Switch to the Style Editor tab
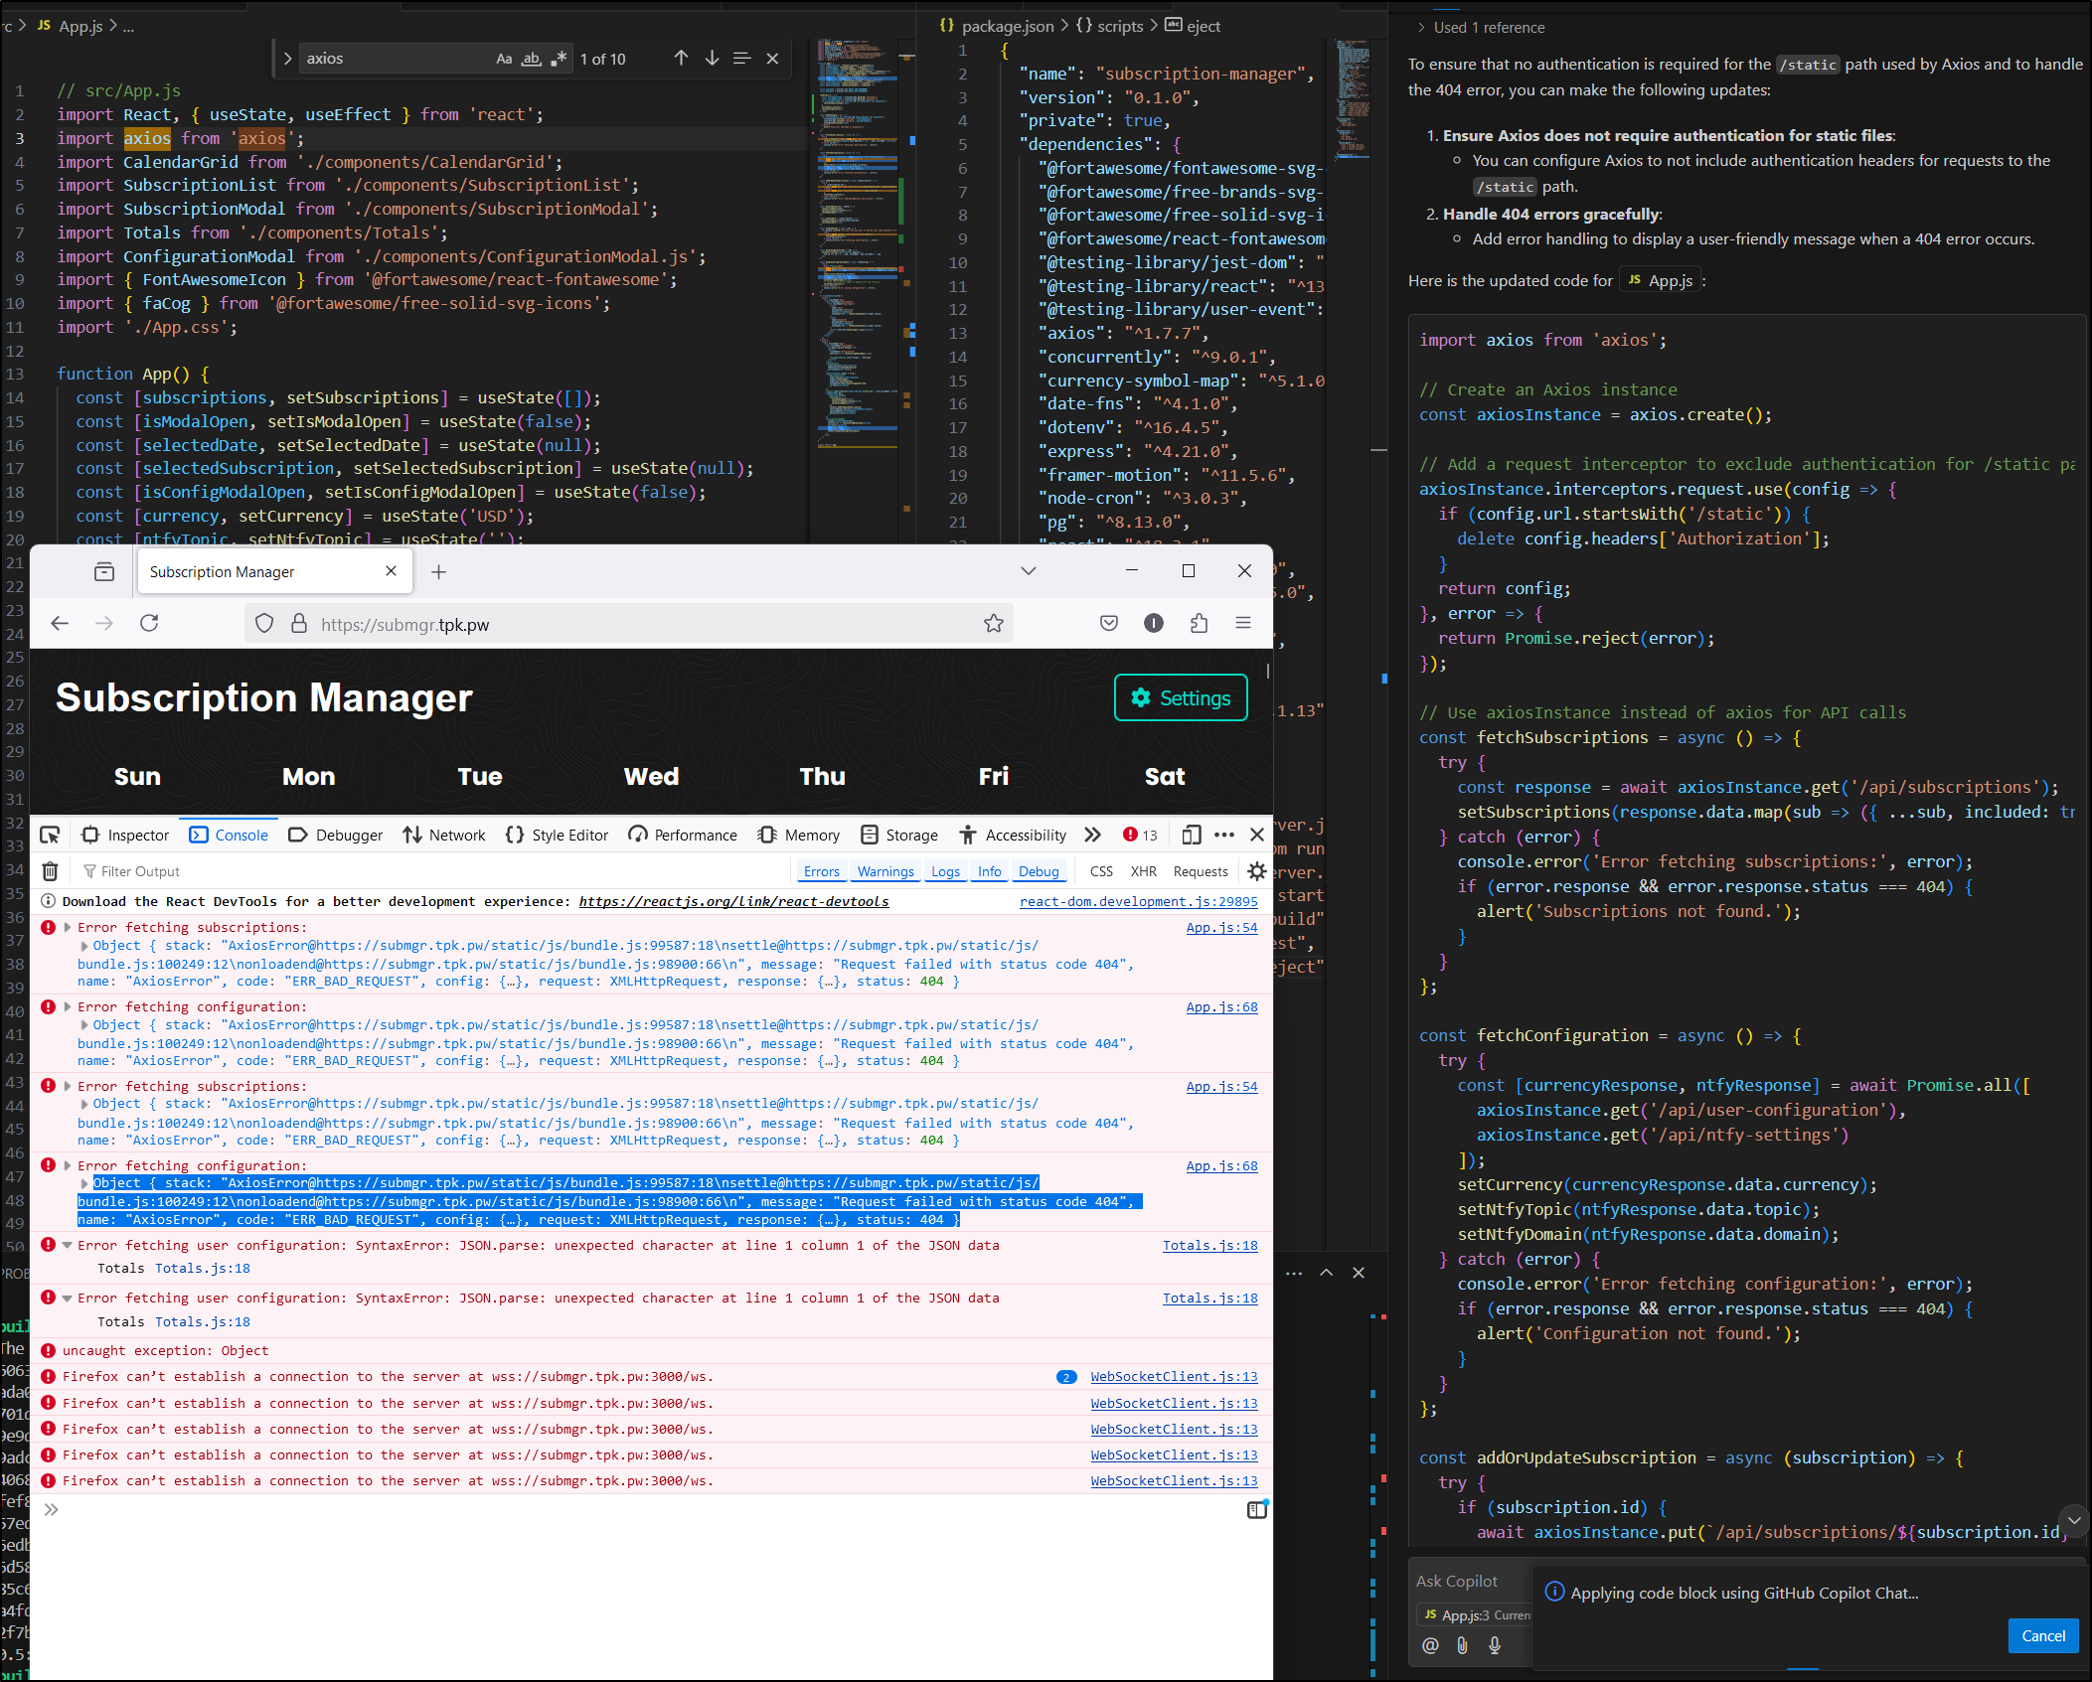 pyautogui.click(x=558, y=835)
